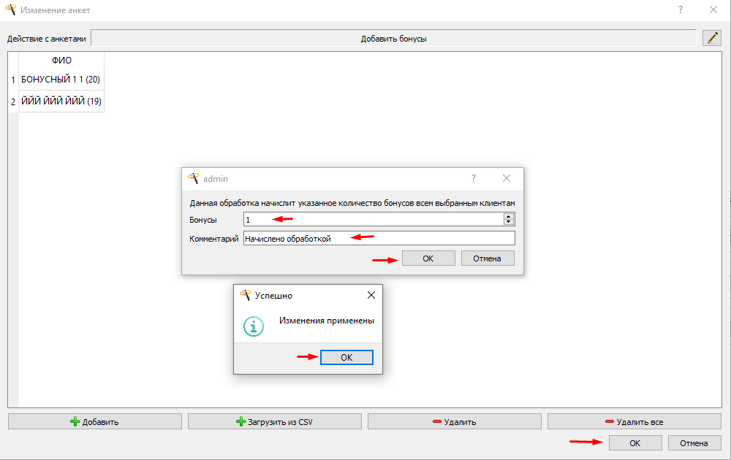Click OK at bottom of Изменение анкет
The height and width of the screenshot is (460, 731).
pos(635,443)
